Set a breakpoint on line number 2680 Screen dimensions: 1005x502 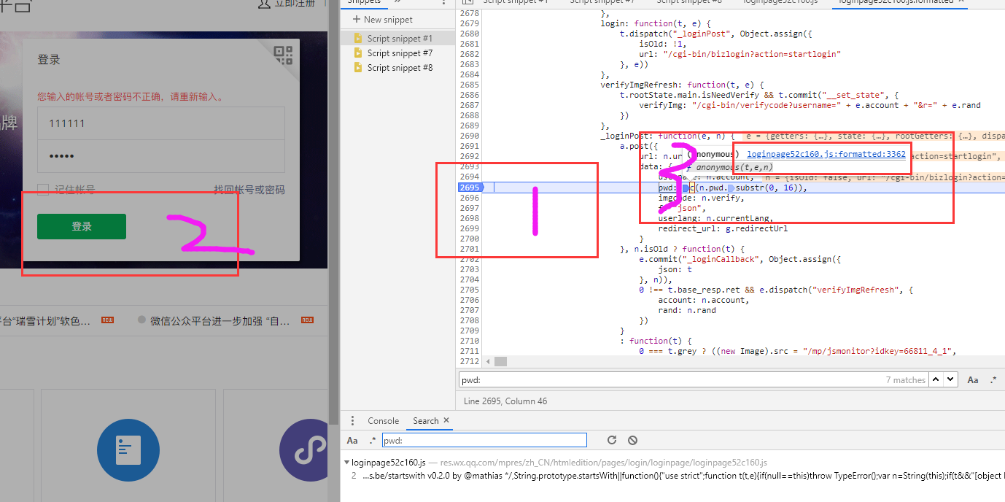(470, 34)
